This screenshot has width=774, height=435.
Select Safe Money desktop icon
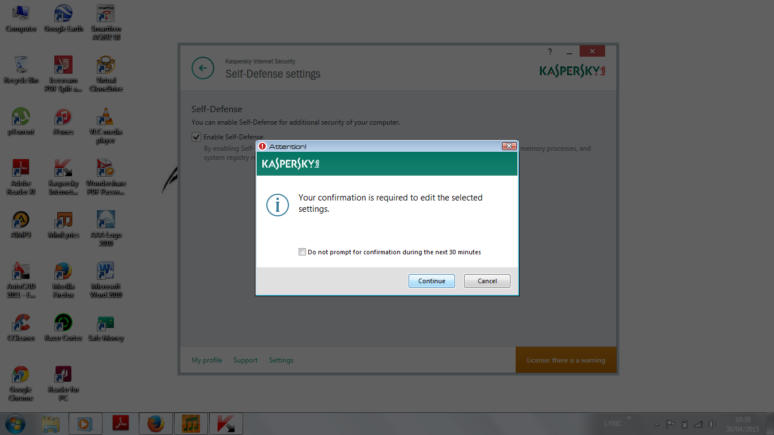pos(106,327)
